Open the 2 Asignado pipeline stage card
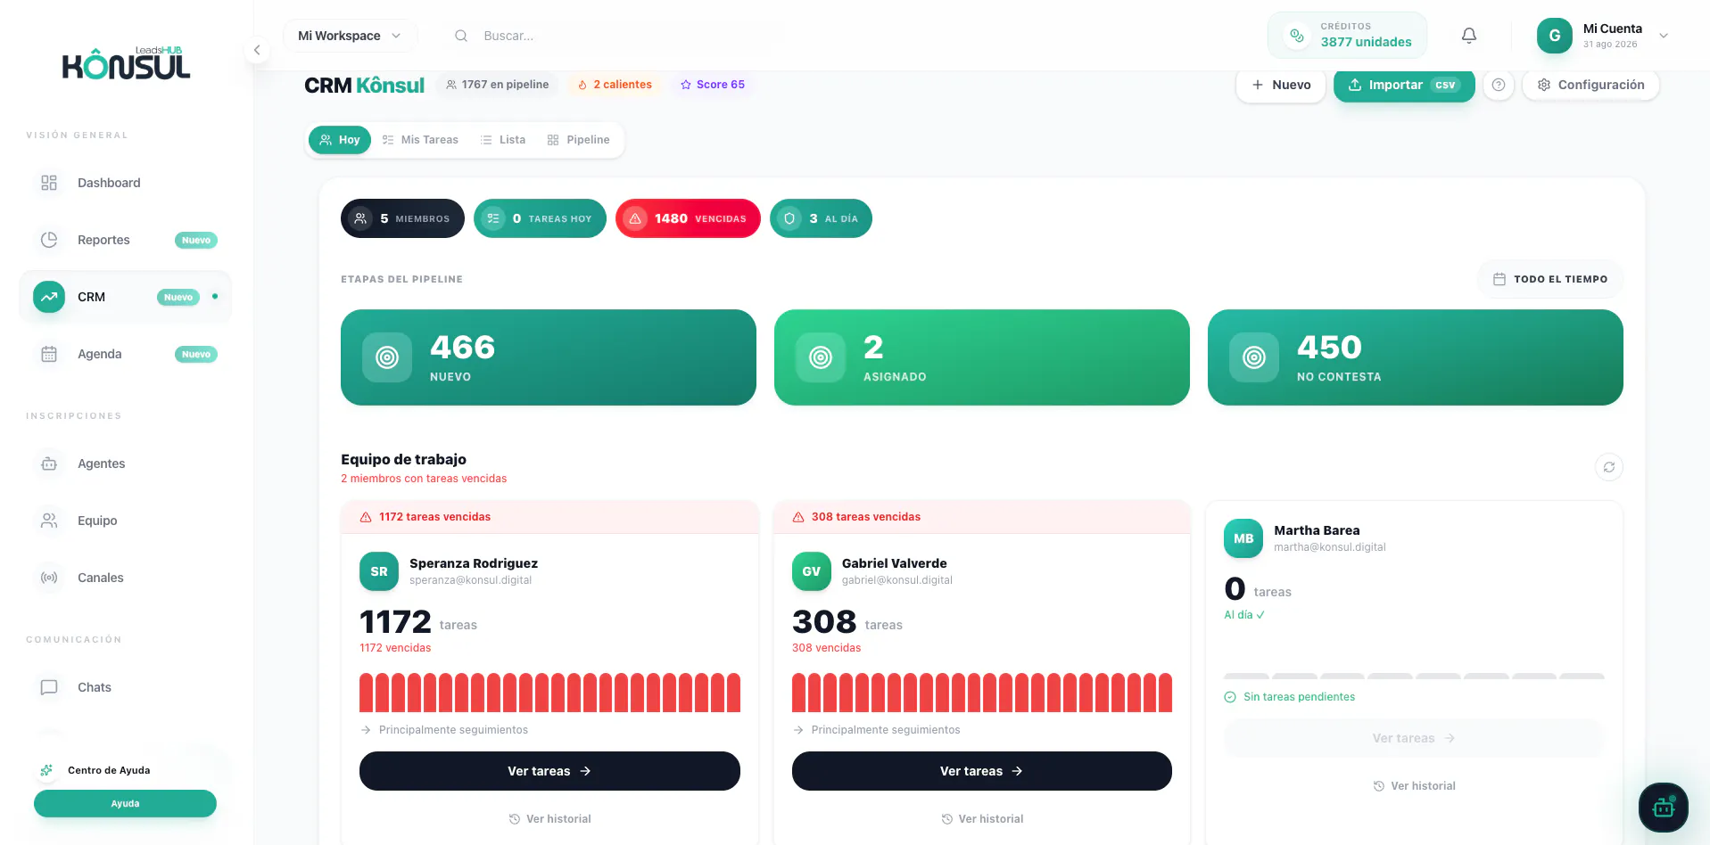This screenshot has width=1710, height=845. 982,357
